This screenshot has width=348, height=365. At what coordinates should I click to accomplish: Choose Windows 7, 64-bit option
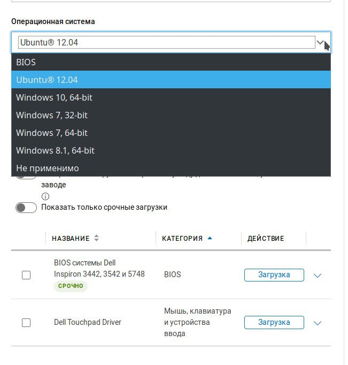[171, 133]
